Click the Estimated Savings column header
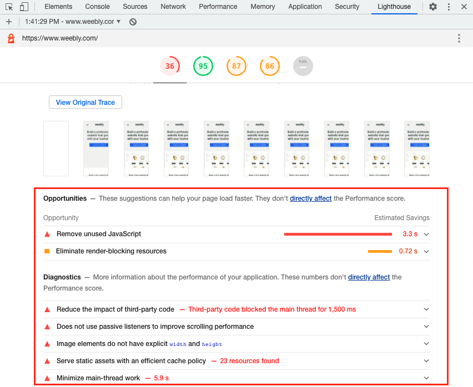The image size is (473, 387). (402, 218)
